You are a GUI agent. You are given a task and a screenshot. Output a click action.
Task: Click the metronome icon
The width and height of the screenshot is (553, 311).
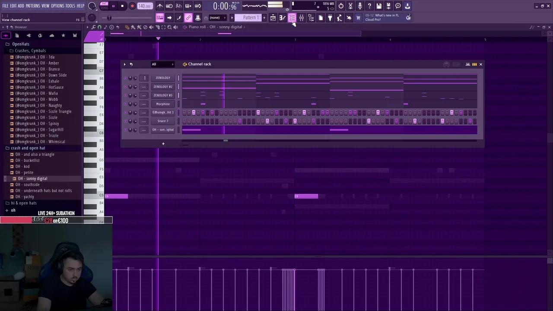pos(160,6)
